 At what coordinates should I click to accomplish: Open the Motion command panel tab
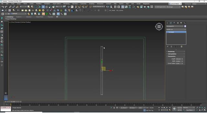178,23
